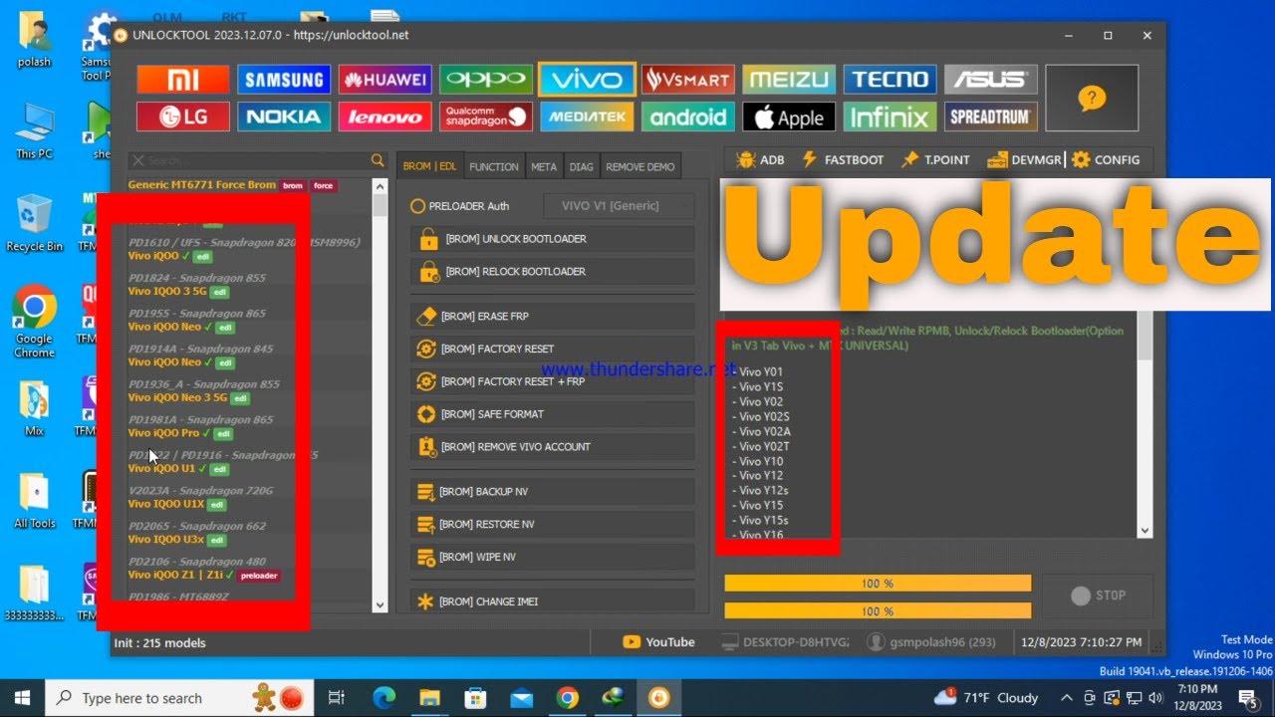Open the T.POINT tool
1275x717 pixels.
pos(935,159)
